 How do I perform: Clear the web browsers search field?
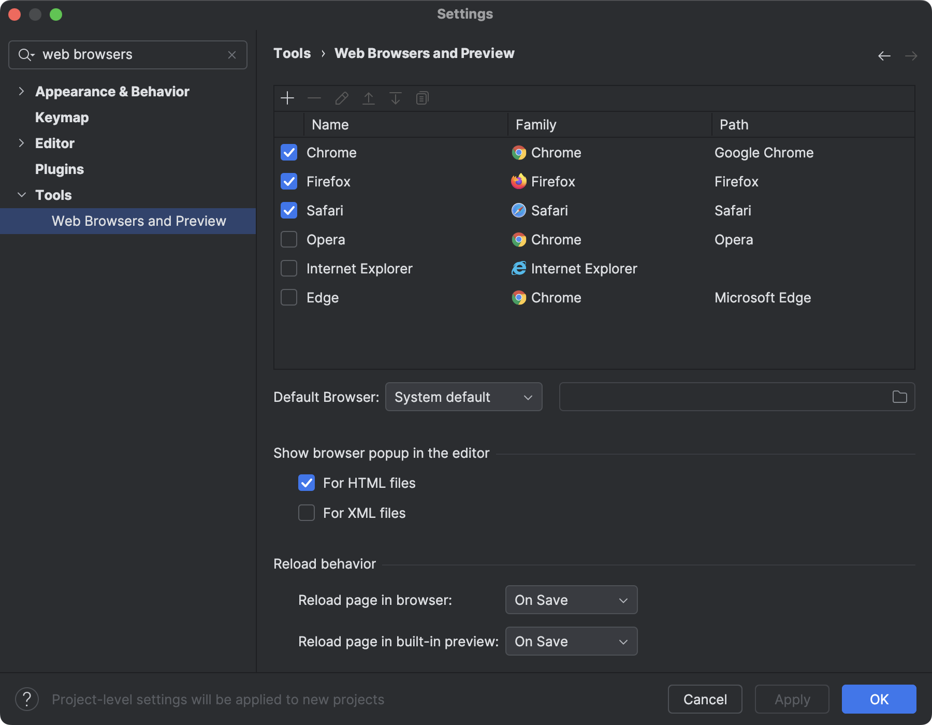[x=231, y=54]
